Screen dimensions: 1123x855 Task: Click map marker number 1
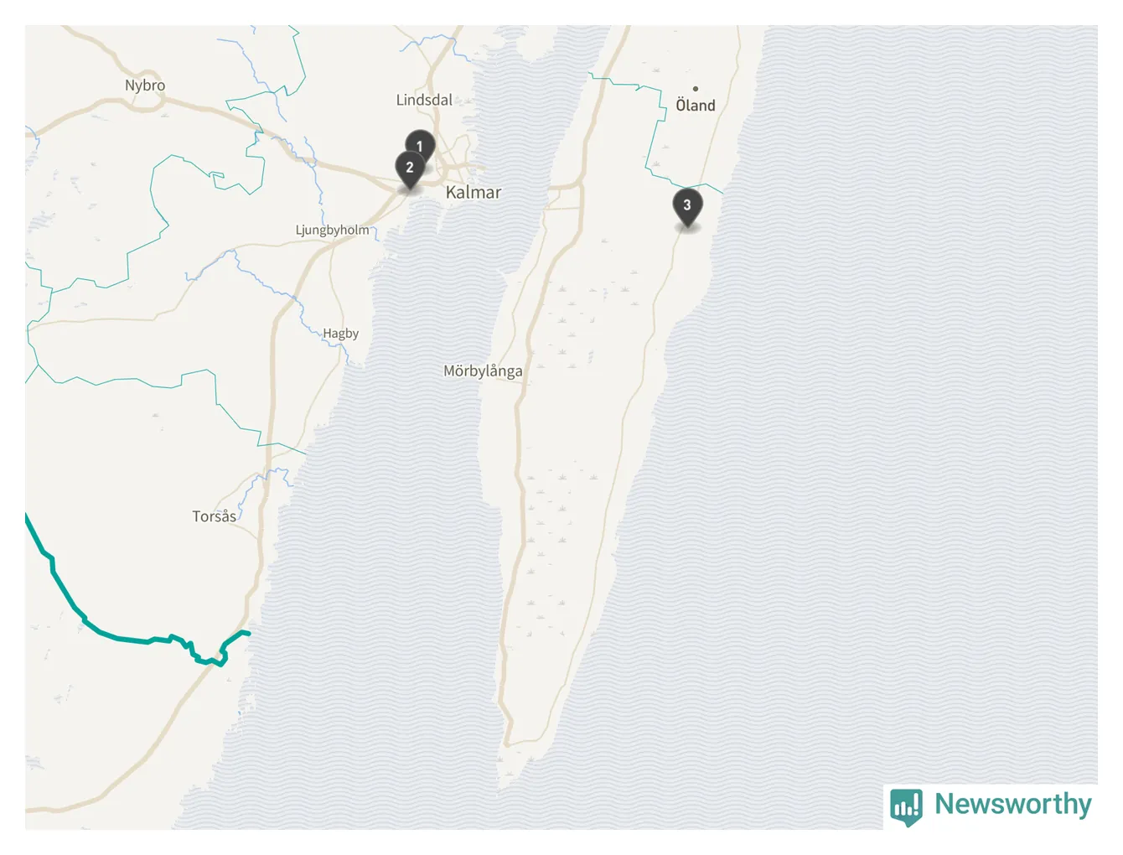coord(421,144)
